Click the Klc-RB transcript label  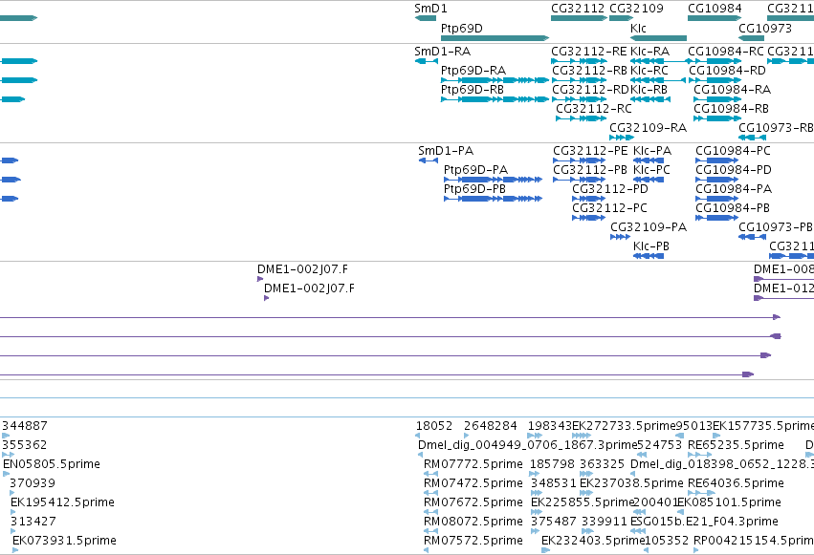tap(649, 90)
